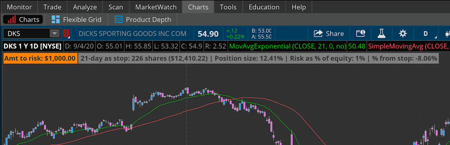Open the Product Depth sub-tab

tap(143, 20)
